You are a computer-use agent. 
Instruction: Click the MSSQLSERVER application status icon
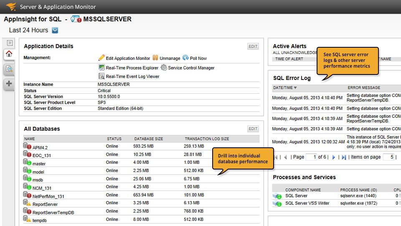[x=76, y=19]
